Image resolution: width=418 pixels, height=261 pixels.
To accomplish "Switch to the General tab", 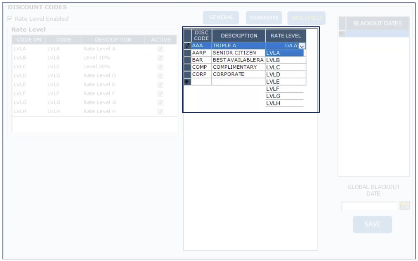I will pos(221,18).
